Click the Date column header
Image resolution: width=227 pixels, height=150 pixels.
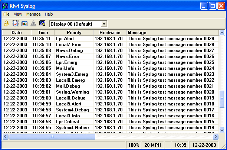click(17, 33)
